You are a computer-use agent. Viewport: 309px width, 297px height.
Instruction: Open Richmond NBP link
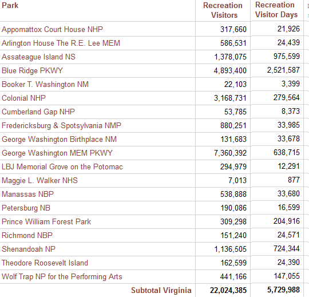coord(27,236)
